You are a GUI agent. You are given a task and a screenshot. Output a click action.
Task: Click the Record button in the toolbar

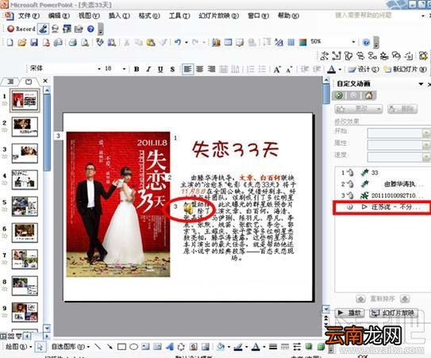tap(21, 29)
